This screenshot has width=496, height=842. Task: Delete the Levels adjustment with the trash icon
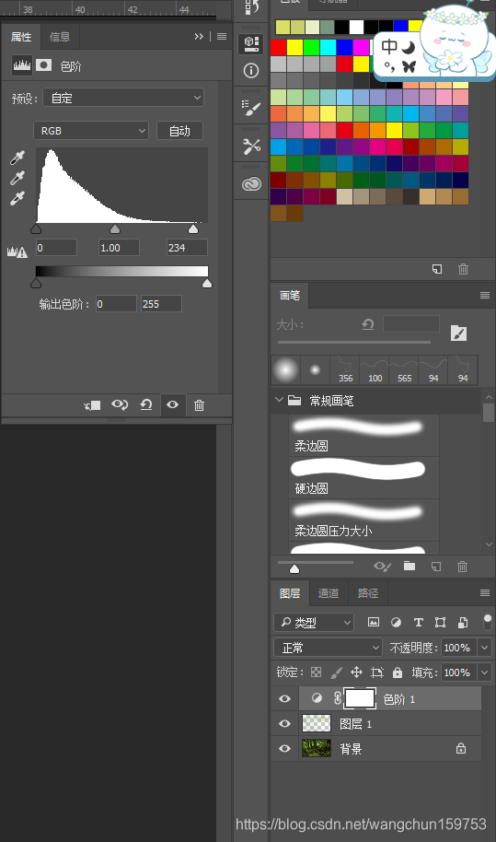point(199,405)
